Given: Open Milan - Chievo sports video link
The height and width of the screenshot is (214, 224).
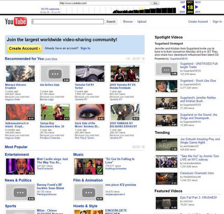Looking at the screenshot, I should click(x=50, y=212).
